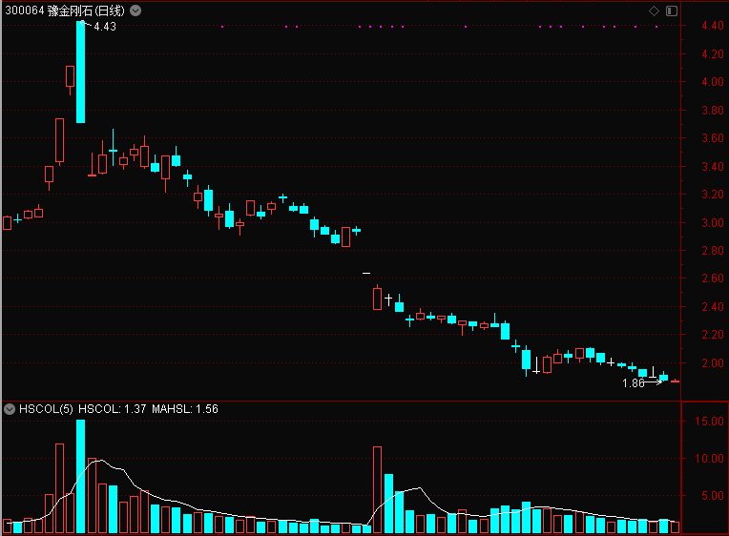Open dropdown next to 豫金刚石 title
The height and width of the screenshot is (536, 729).
point(135,10)
